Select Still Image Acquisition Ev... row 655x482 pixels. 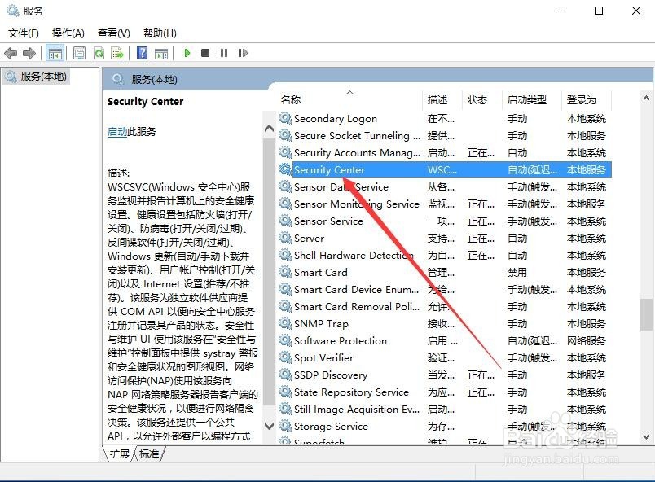pos(445,409)
